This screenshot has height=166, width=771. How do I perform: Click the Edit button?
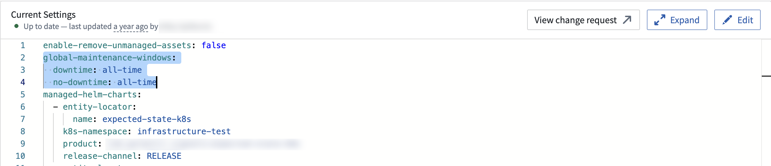pos(737,20)
